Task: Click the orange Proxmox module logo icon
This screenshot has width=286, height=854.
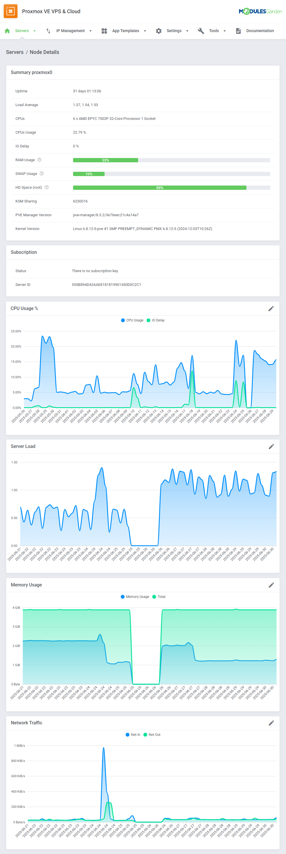Action: (11, 11)
